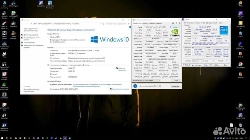The image size is (250, 140).
Task: Open the Защита системы link
Action: [29, 43]
